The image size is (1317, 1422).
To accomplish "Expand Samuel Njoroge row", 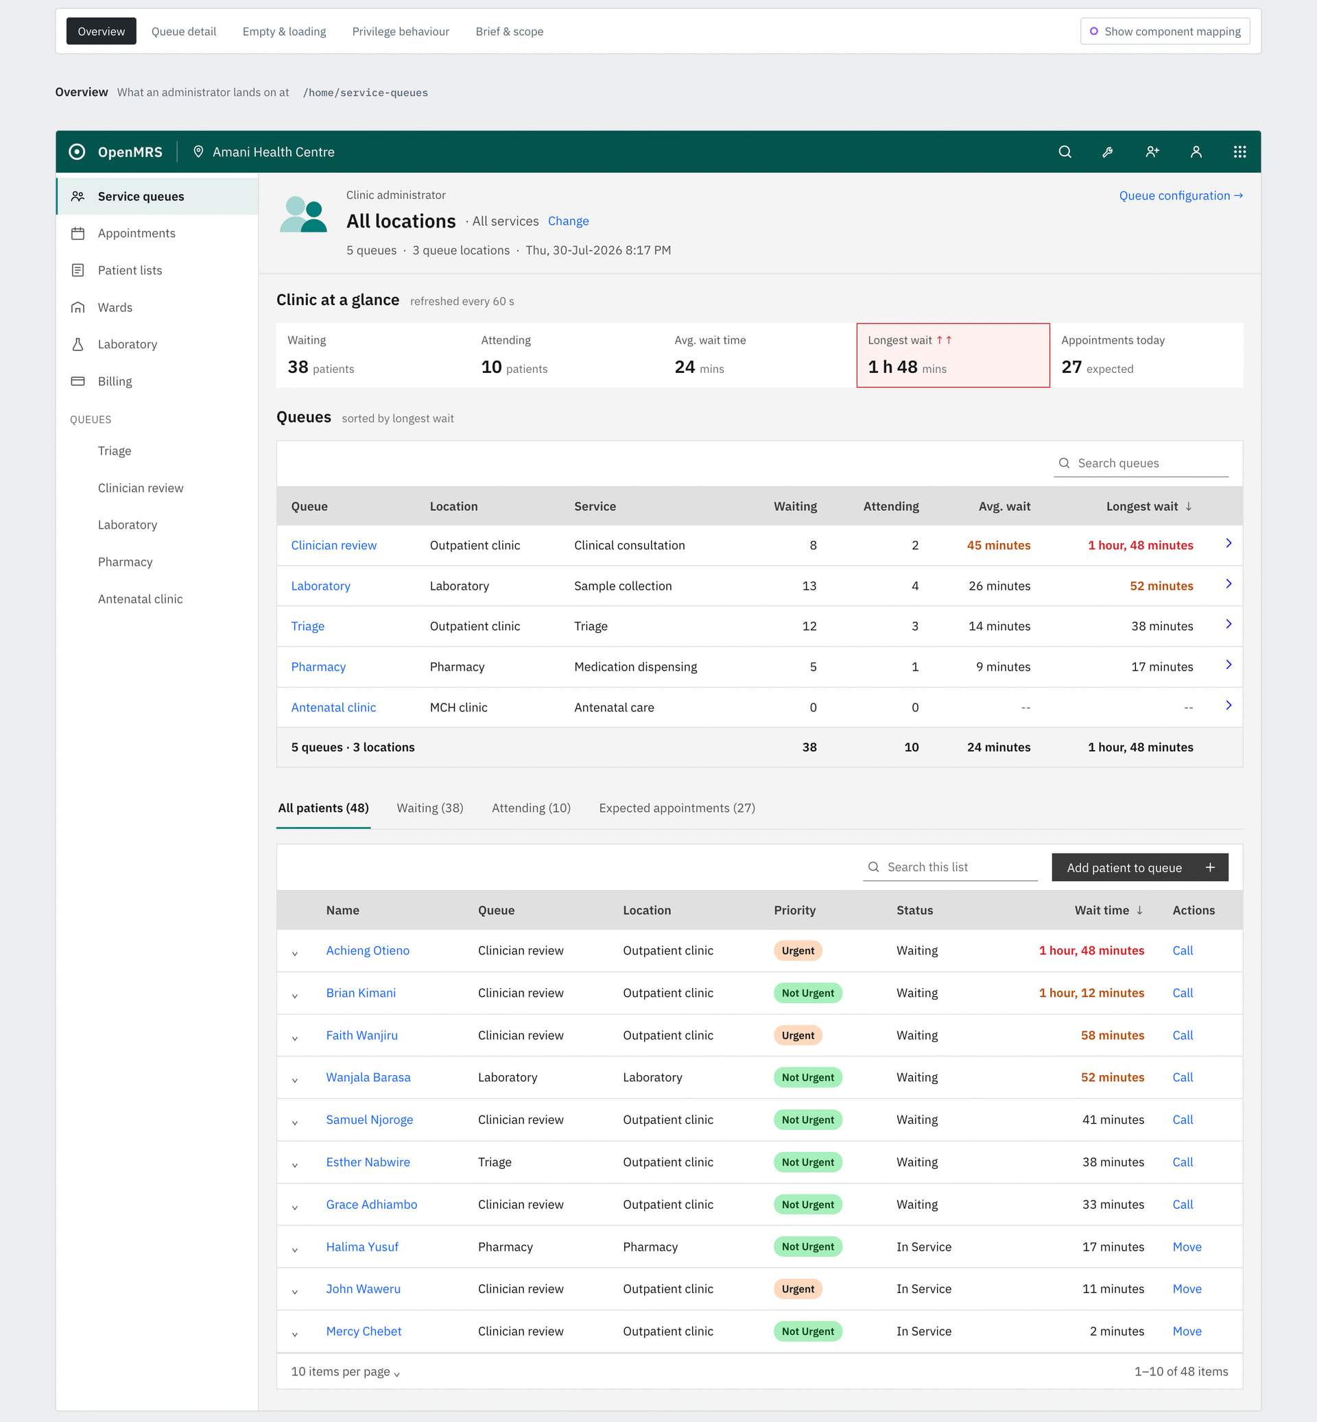I will click(295, 1123).
